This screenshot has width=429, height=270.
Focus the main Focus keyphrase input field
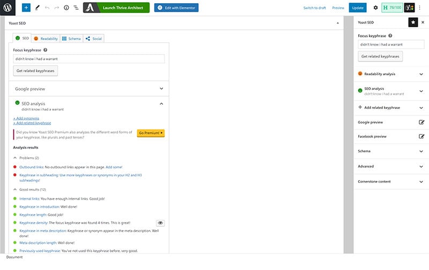tap(89, 59)
